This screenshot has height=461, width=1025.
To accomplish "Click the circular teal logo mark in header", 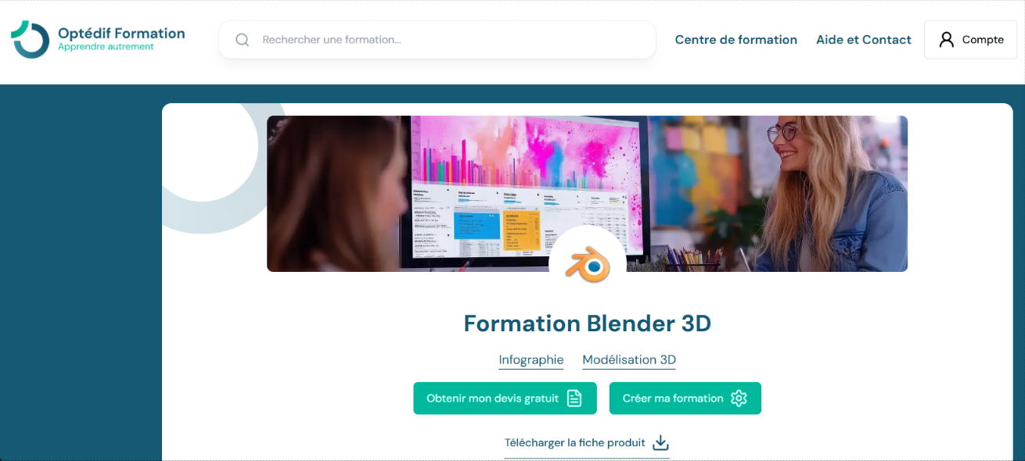I will click(28, 38).
